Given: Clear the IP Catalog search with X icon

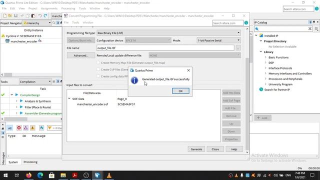Looking at the screenshot, I should pyautogui.click(x=310, y=28).
